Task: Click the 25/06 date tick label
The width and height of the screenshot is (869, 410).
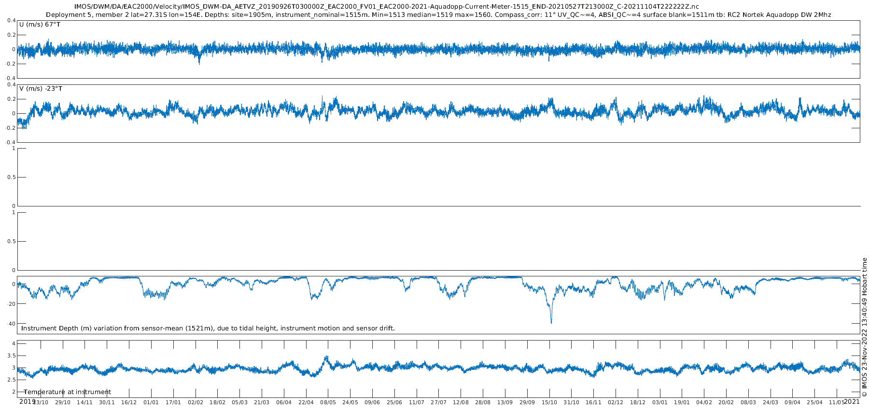Action: tap(394, 402)
